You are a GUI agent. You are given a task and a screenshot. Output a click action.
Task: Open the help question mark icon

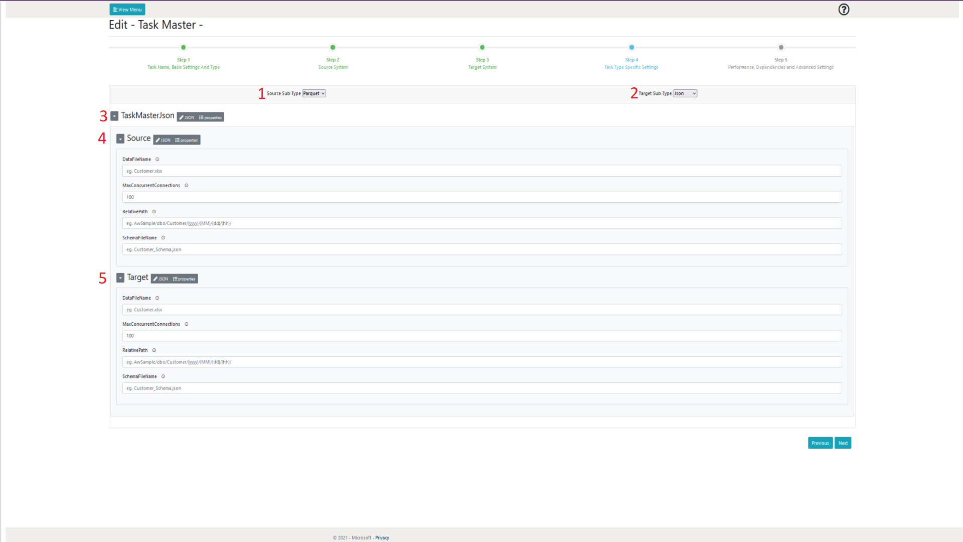click(x=844, y=10)
